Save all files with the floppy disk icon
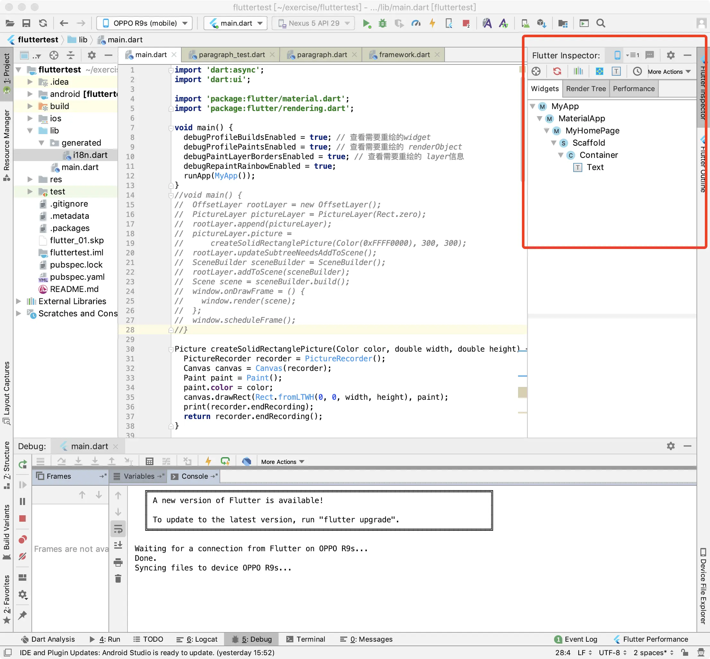Viewport: 710px width, 659px height. coord(26,23)
